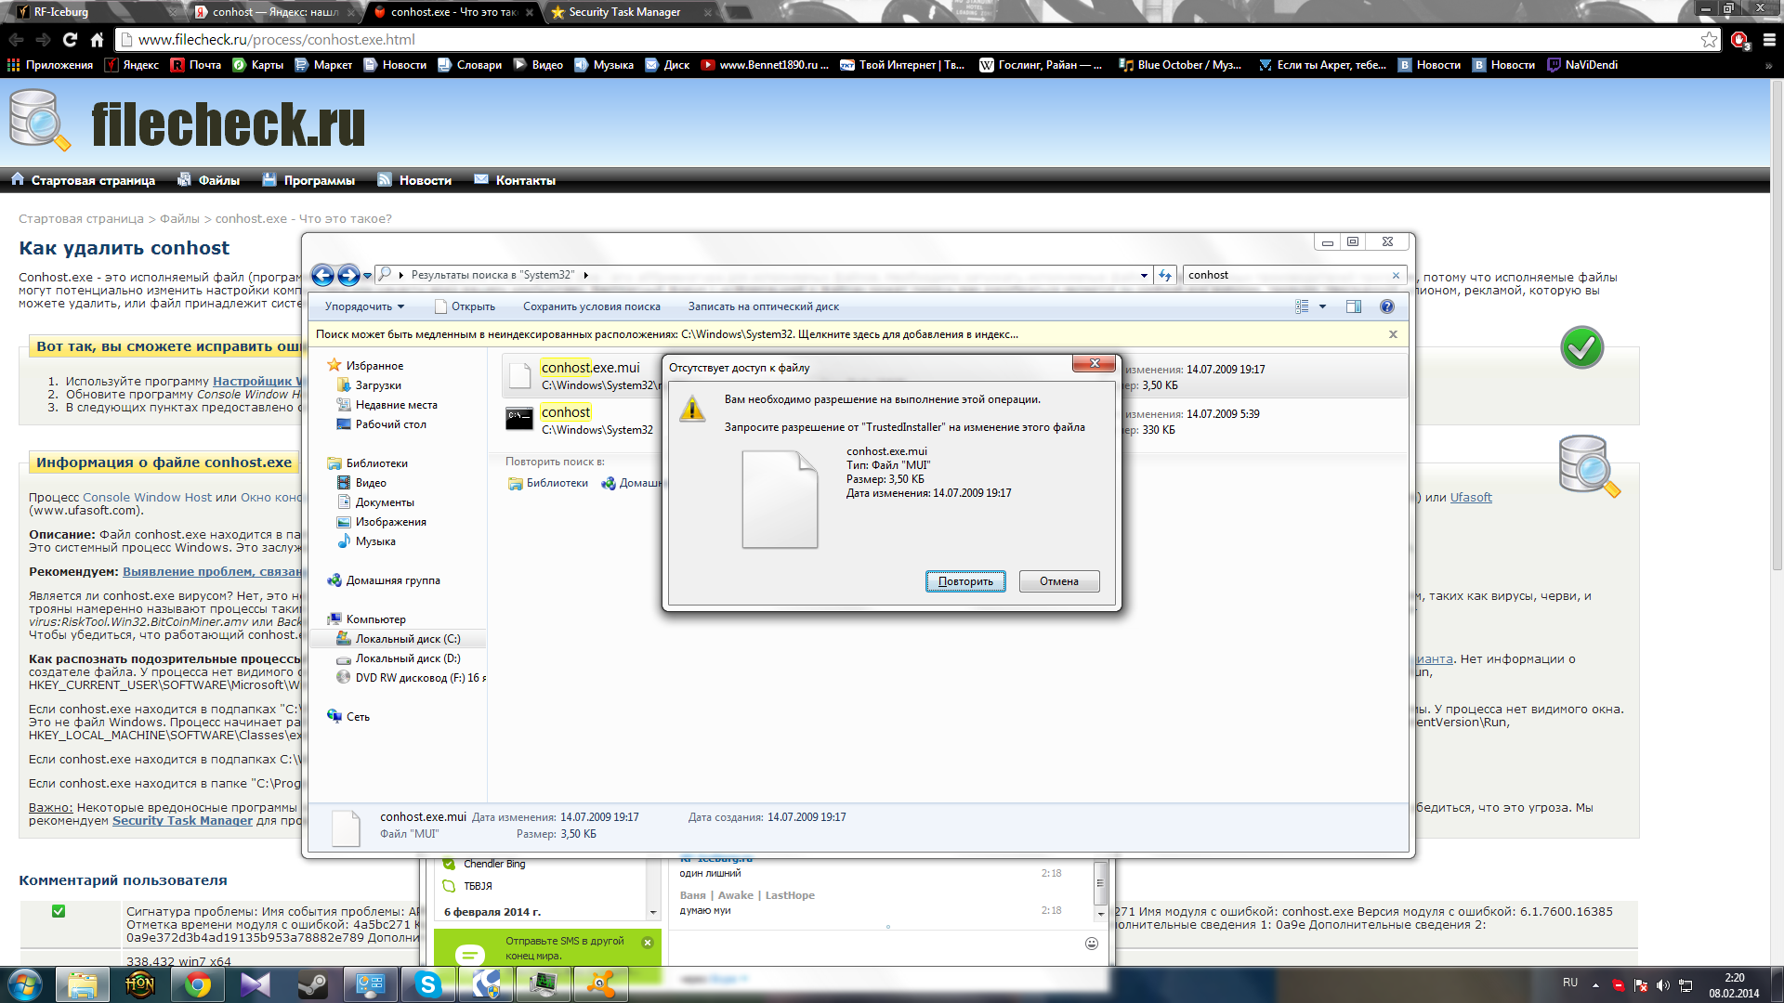The image size is (1784, 1003).
Task: Clear the conhost search box
Action: click(1396, 275)
